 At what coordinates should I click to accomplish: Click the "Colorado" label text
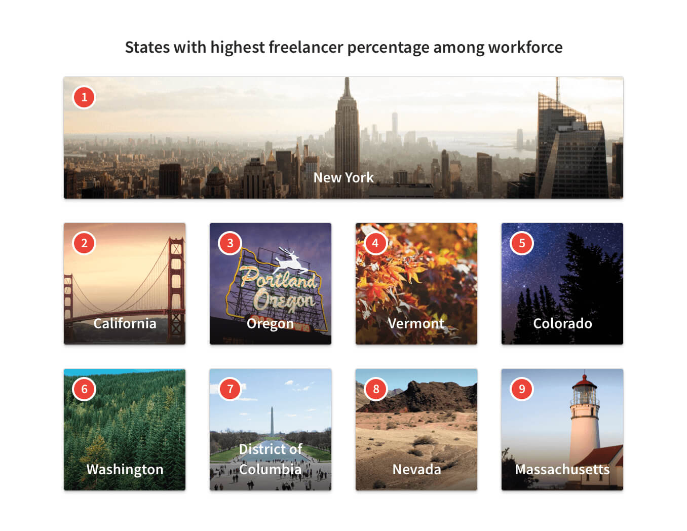[x=562, y=323]
